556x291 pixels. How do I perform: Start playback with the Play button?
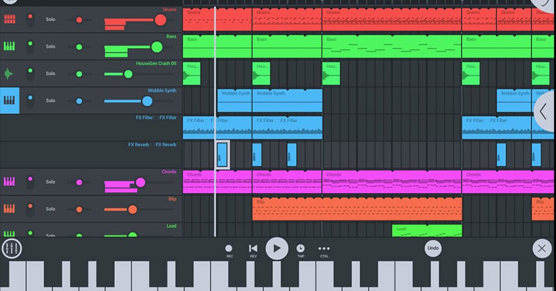(277, 249)
